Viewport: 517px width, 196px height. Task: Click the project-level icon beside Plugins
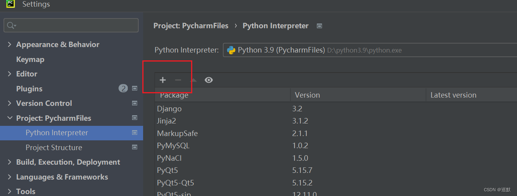pyautogui.click(x=134, y=89)
